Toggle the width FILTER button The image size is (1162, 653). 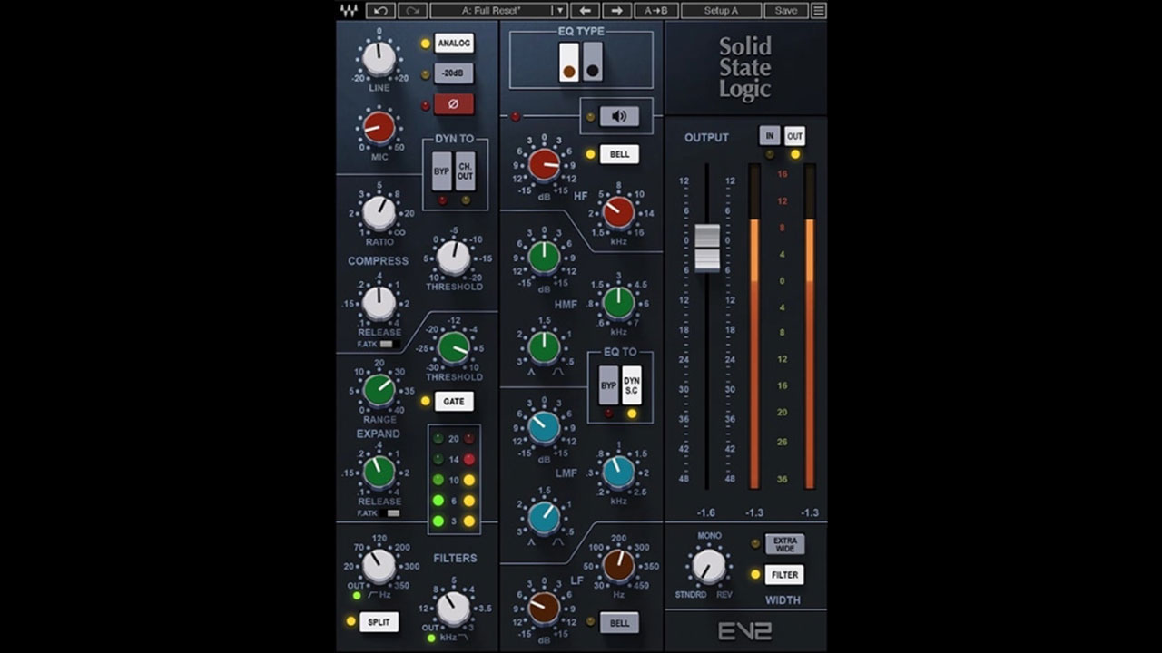pyautogui.click(x=784, y=575)
